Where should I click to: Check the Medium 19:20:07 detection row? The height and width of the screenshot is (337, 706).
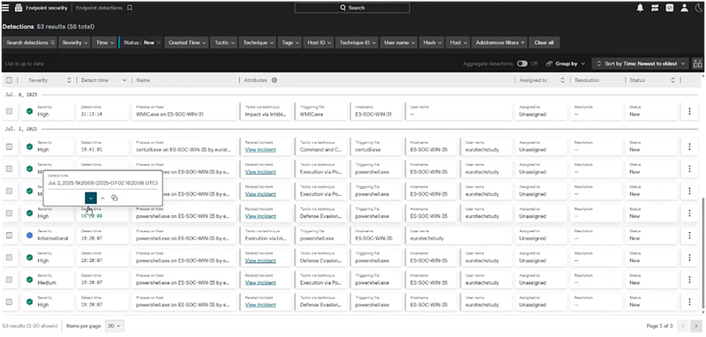pos(9,280)
